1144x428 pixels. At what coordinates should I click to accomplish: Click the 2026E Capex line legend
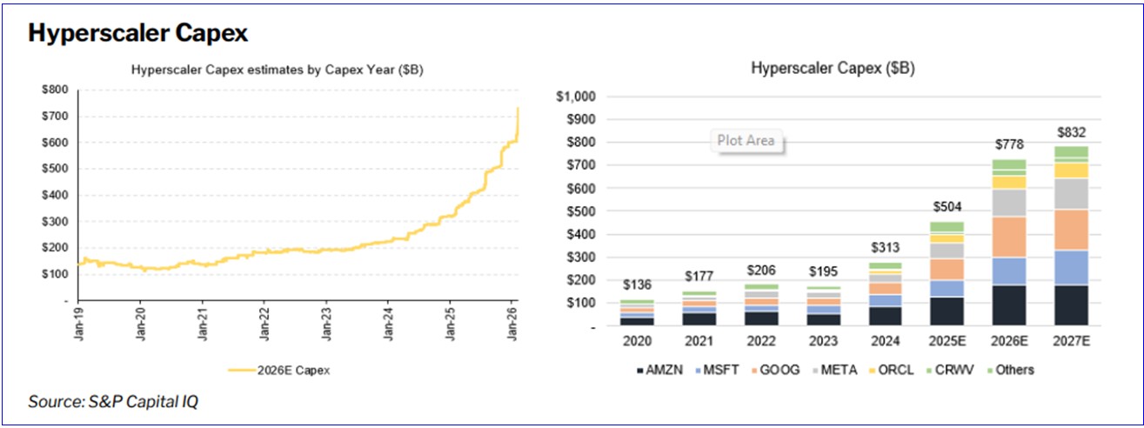click(x=279, y=371)
